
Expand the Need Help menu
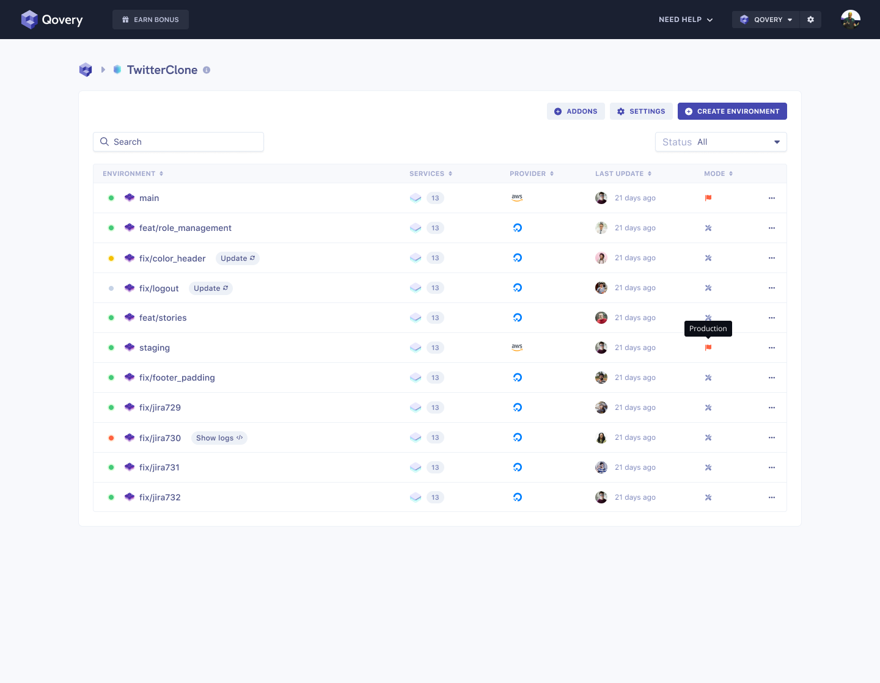pos(686,20)
